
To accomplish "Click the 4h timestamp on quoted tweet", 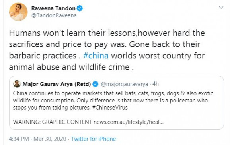I will pos(156,84).
